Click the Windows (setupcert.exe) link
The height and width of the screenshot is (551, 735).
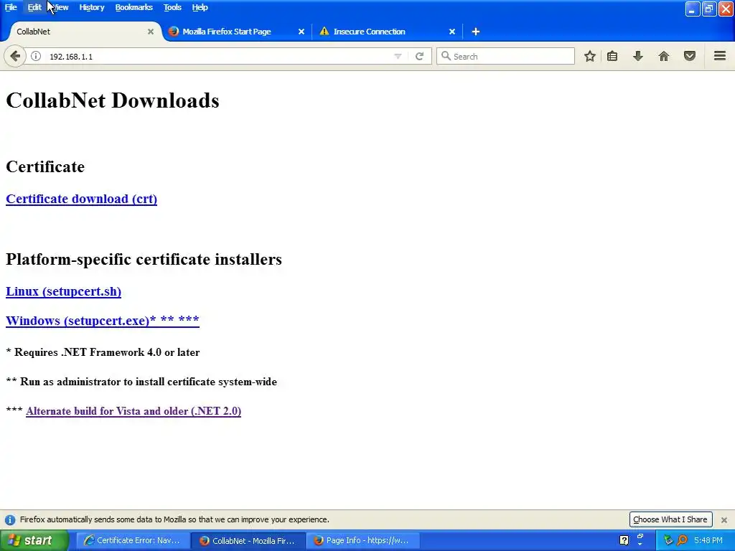pos(103,321)
